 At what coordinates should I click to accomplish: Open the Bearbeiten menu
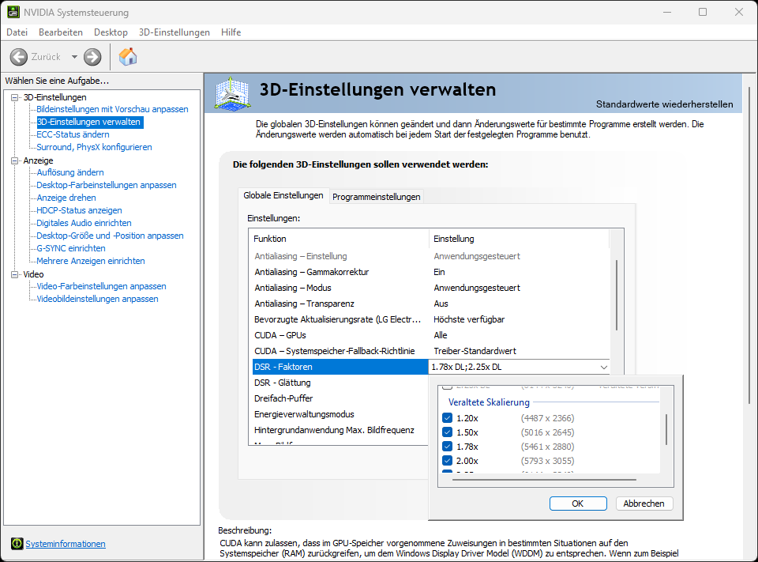(x=61, y=32)
